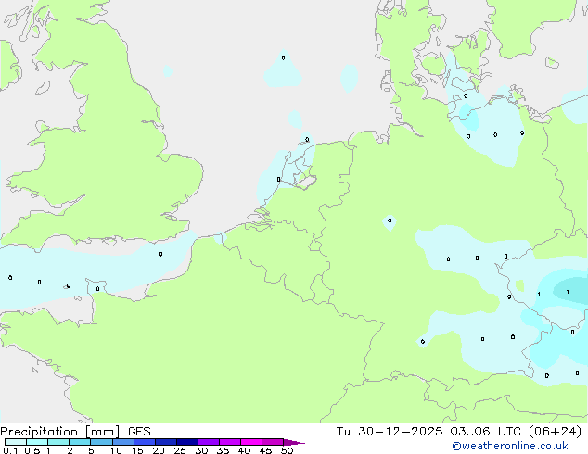Image resolution: width=588 pixels, height=454 pixels.
Task: Select the 5 mm light blue legend swatch
Action: coord(101,442)
